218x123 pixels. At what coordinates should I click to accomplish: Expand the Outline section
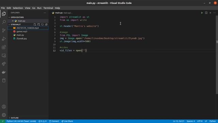[9, 118]
